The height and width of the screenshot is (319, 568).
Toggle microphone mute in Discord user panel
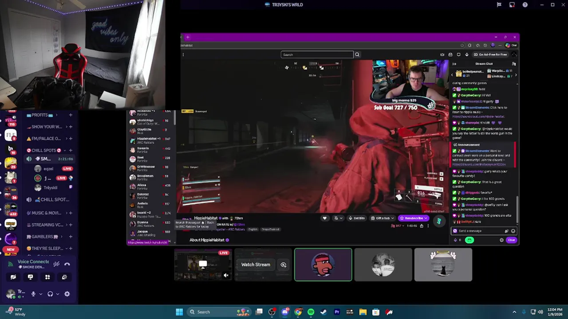click(33, 294)
